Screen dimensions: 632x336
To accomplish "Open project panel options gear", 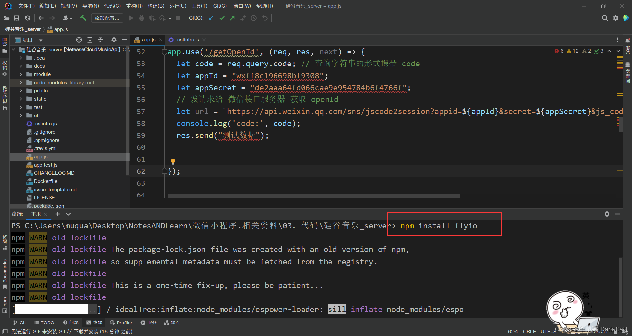I will point(114,40).
